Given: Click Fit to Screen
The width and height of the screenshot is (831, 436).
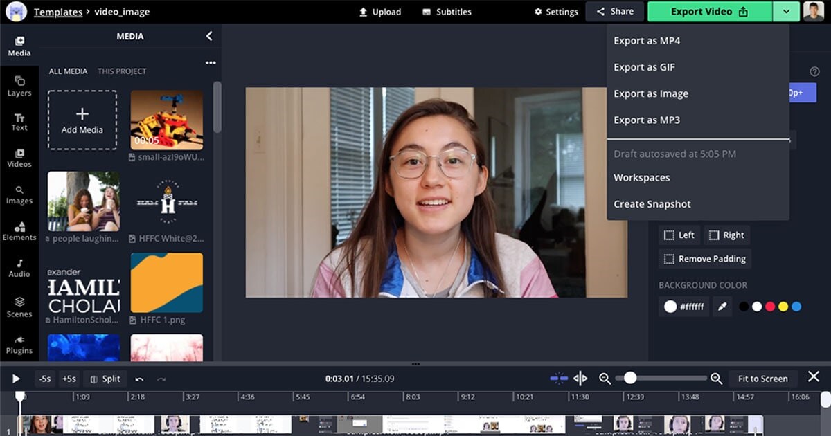Looking at the screenshot, I should point(762,379).
